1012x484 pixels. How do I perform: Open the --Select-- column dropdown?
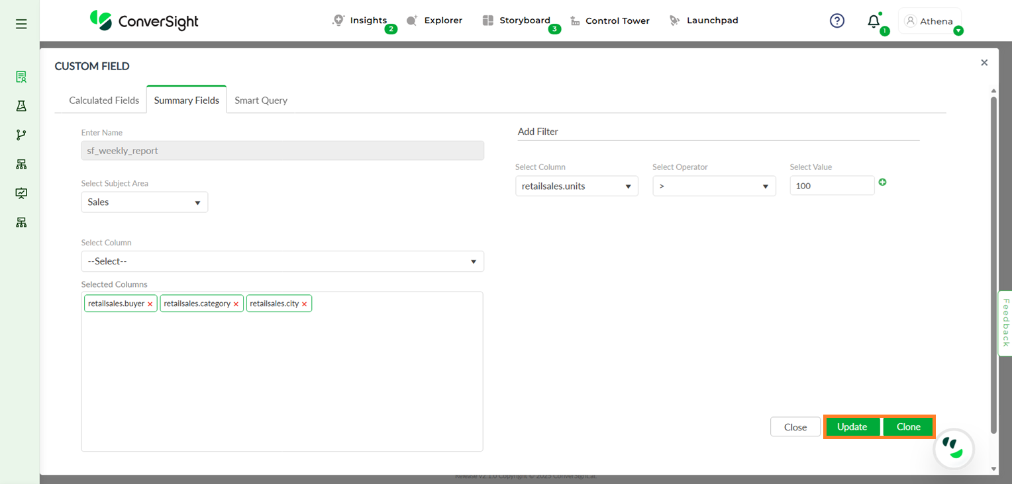point(282,261)
